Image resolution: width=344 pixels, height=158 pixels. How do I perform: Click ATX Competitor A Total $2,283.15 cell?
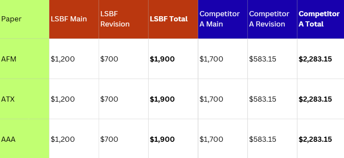pos(320,99)
